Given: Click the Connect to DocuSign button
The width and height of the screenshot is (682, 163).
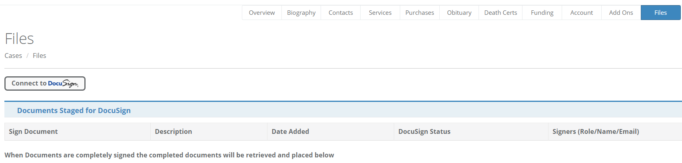Looking at the screenshot, I should click(x=45, y=83).
